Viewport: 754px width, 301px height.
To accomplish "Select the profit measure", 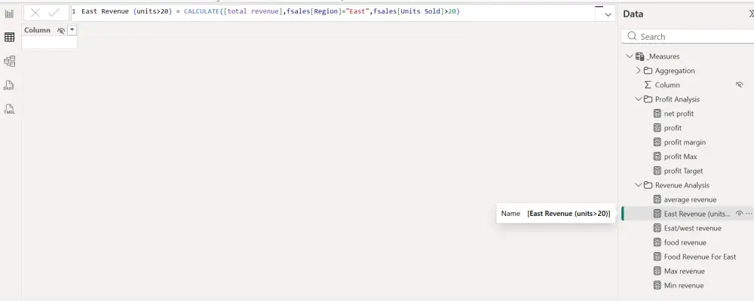I will point(673,128).
